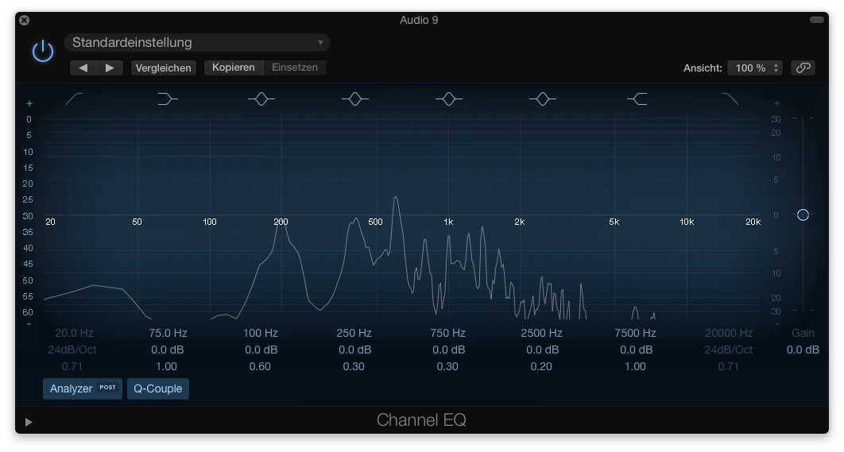Image resolution: width=844 pixels, height=452 pixels.
Task: Click the 24dB/Oct slope under 20000 Hz
Action: pos(728,350)
